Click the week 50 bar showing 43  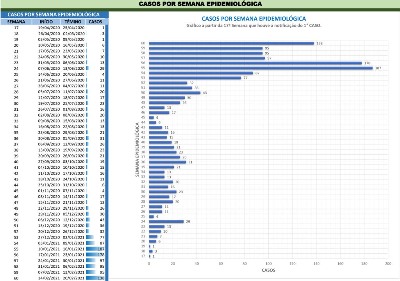point(174,92)
